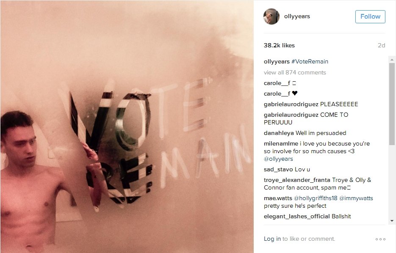Open ollyyears username in post header
Screen dimensions: 396x253
(297, 16)
